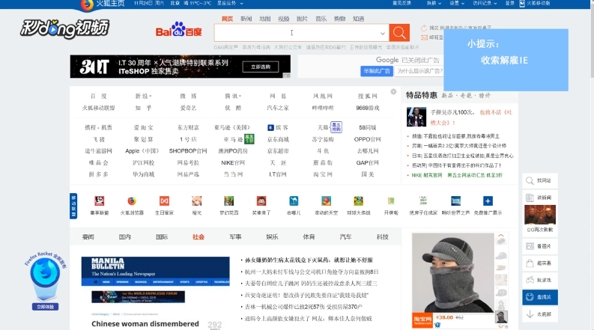Click the 火狐移动版 phone icon
The height and width of the screenshot is (330, 594).
522,4
